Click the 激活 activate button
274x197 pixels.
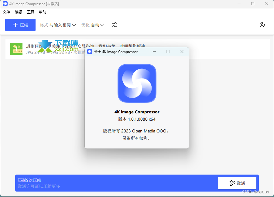coord(237,183)
